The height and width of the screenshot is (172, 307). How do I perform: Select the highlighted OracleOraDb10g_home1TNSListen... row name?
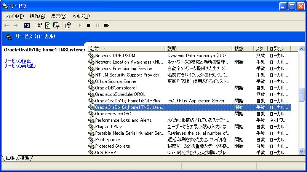(x=129, y=107)
